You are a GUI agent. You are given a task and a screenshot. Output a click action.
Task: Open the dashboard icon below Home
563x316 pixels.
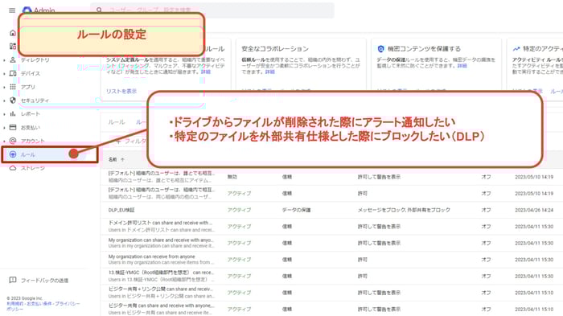click(13, 46)
